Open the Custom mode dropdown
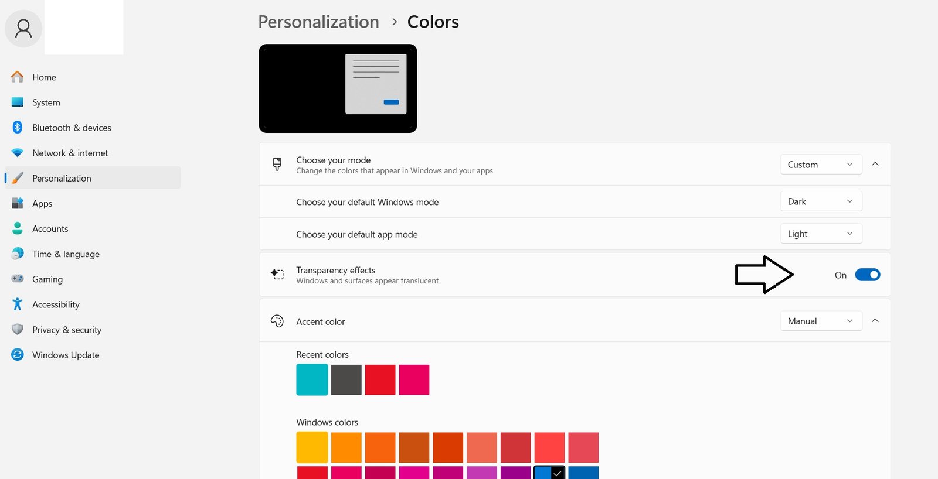This screenshot has height=479, width=938. tap(821, 165)
